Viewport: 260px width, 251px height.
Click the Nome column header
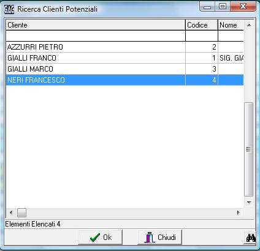231,25
